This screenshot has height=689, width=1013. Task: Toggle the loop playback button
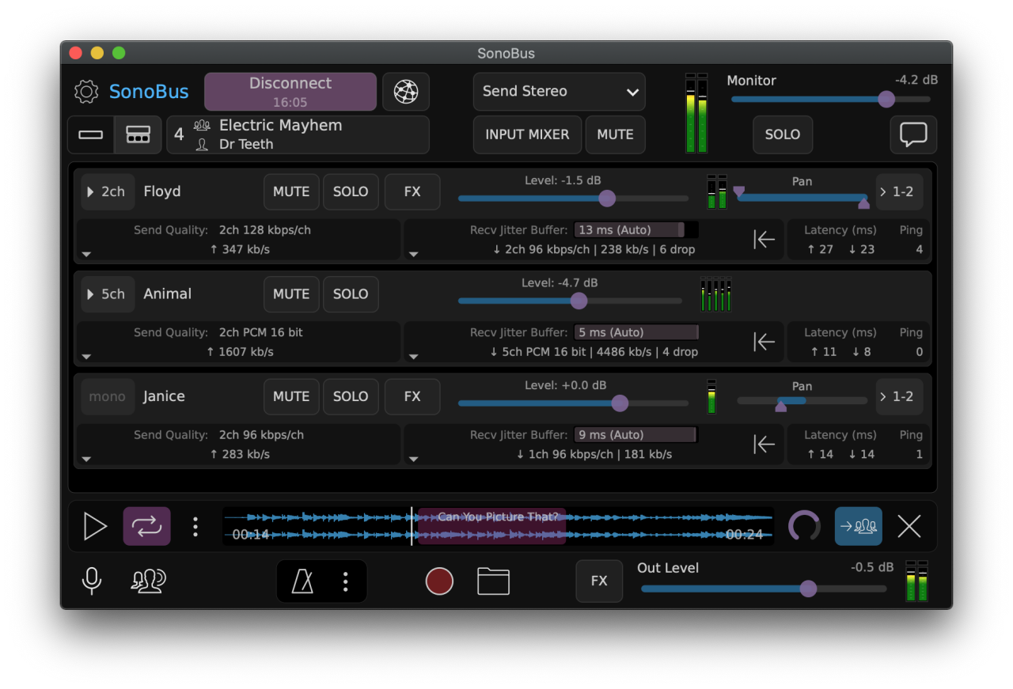[146, 526]
